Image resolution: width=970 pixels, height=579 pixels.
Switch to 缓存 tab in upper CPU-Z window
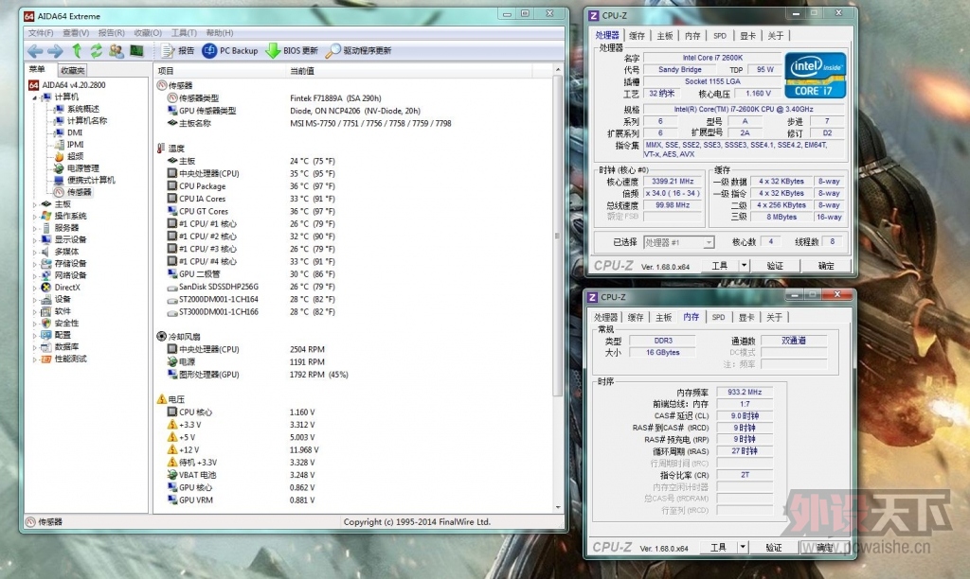click(x=637, y=36)
